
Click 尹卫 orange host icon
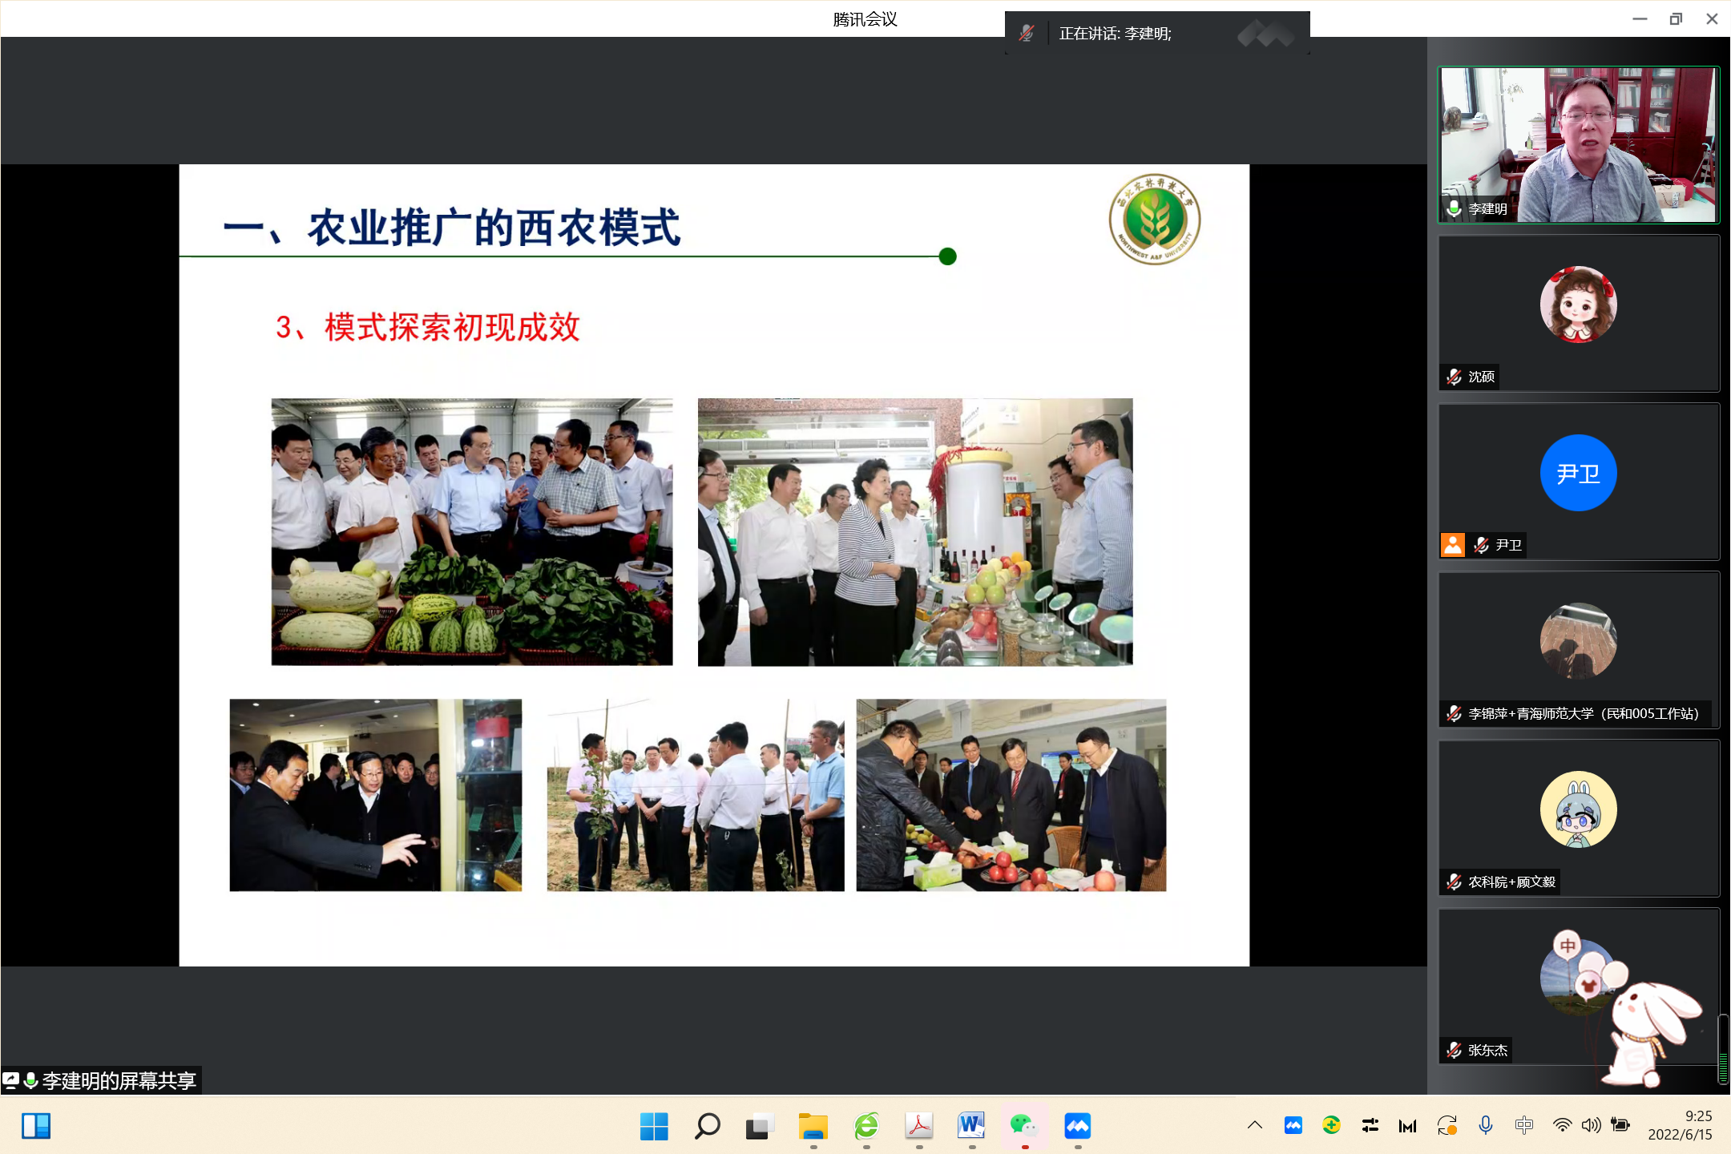point(1453,545)
